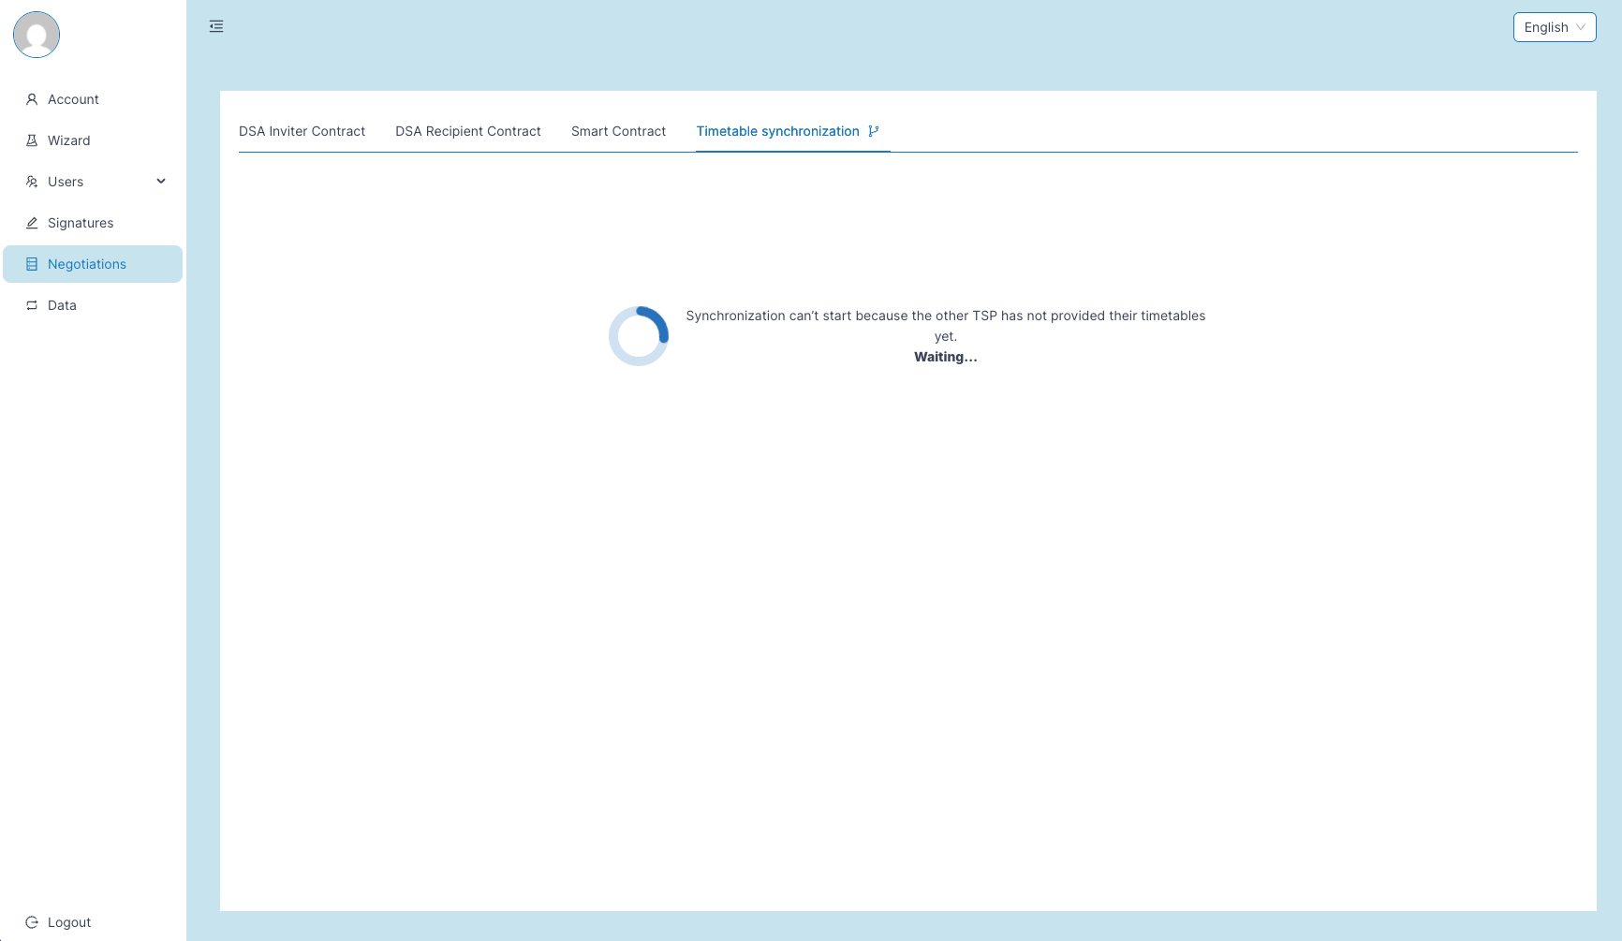Click the Negotiations list icon in sidebar
This screenshot has width=1622, height=941.
pyautogui.click(x=32, y=264)
